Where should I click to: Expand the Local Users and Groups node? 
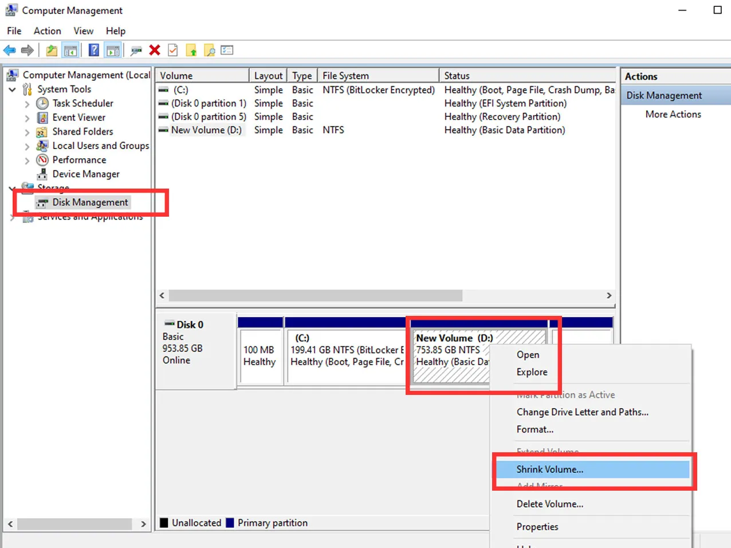click(27, 146)
